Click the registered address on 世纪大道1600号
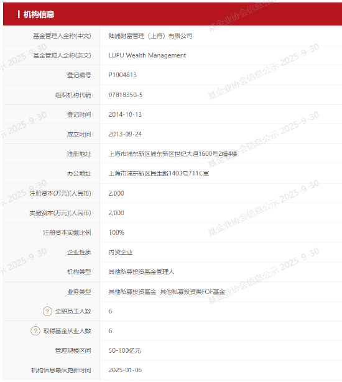The width and height of the screenshot is (342, 382). pyautogui.click(x=173, y=153)
